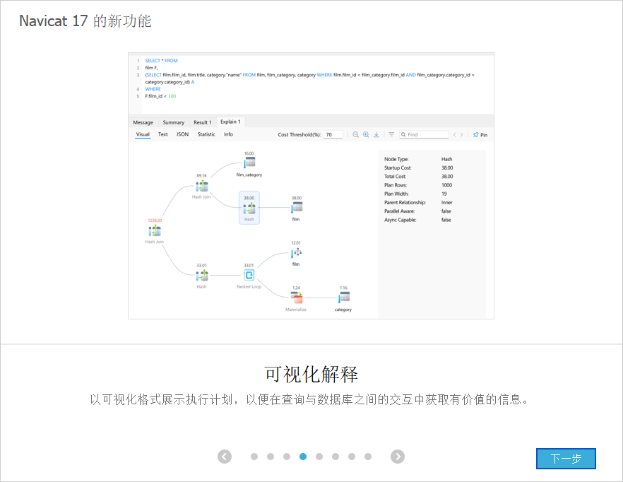The width and height of the screenshot is (623, 482).
Task: Click the download export icon
Action: point(376,135)
